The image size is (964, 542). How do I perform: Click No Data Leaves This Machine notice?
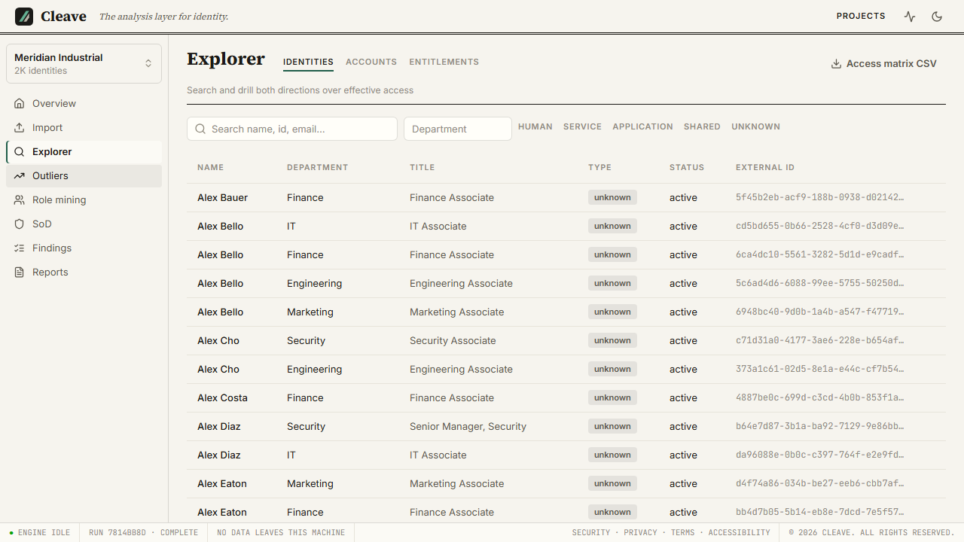[281, 532]
